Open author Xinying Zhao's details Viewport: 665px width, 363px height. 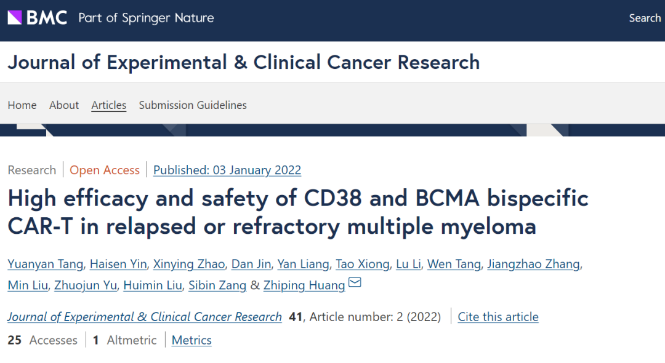[x=189, y=264]
